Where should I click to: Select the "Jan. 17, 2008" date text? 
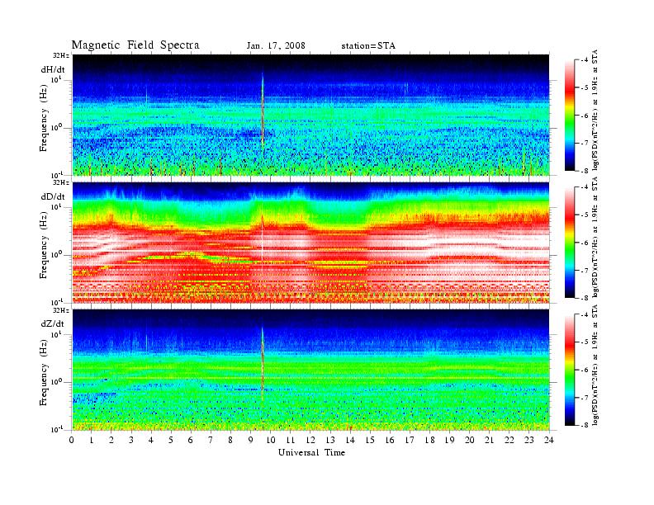[x=276, y=45]
